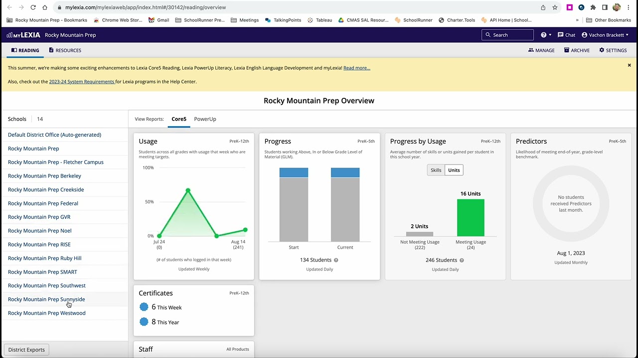Open the Vachon Brackett account menu
This screenshot has height=358, width=638.
(605, 35)
